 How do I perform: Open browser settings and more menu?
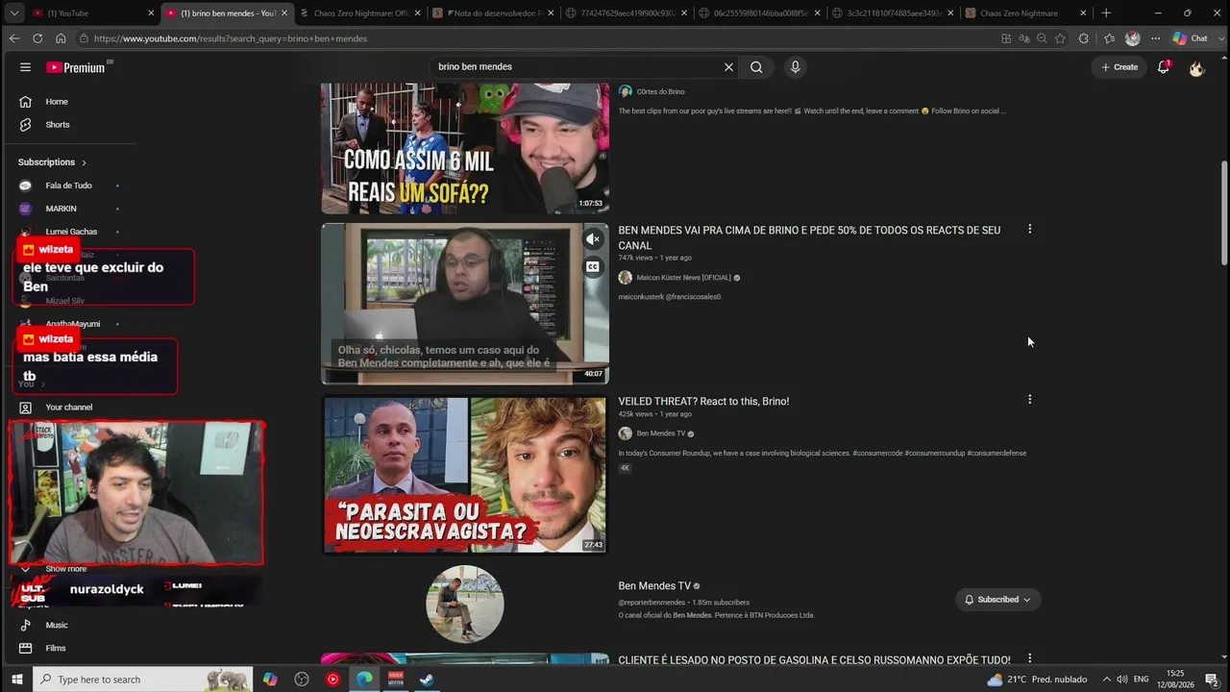tap(1155, 38)
